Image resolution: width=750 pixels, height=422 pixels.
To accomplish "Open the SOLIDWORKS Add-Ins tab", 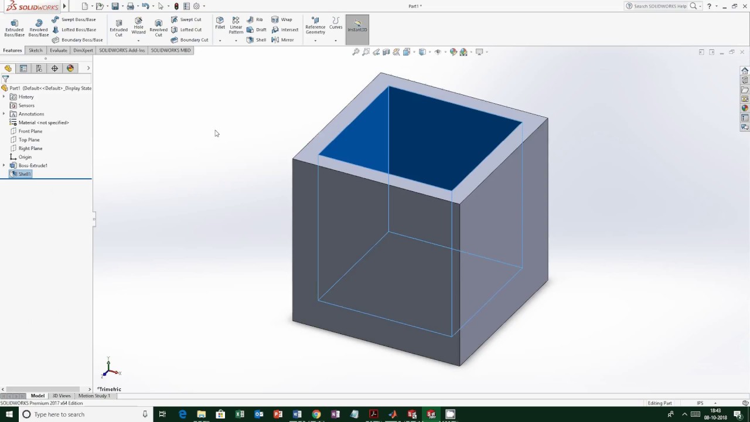I will click(122, 50).
